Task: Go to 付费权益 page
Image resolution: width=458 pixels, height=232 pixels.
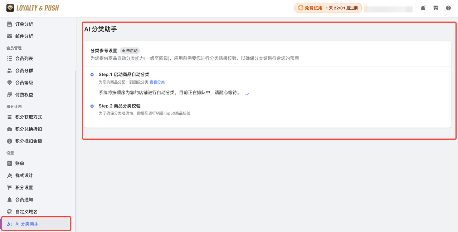Action: tap(24, 95)
